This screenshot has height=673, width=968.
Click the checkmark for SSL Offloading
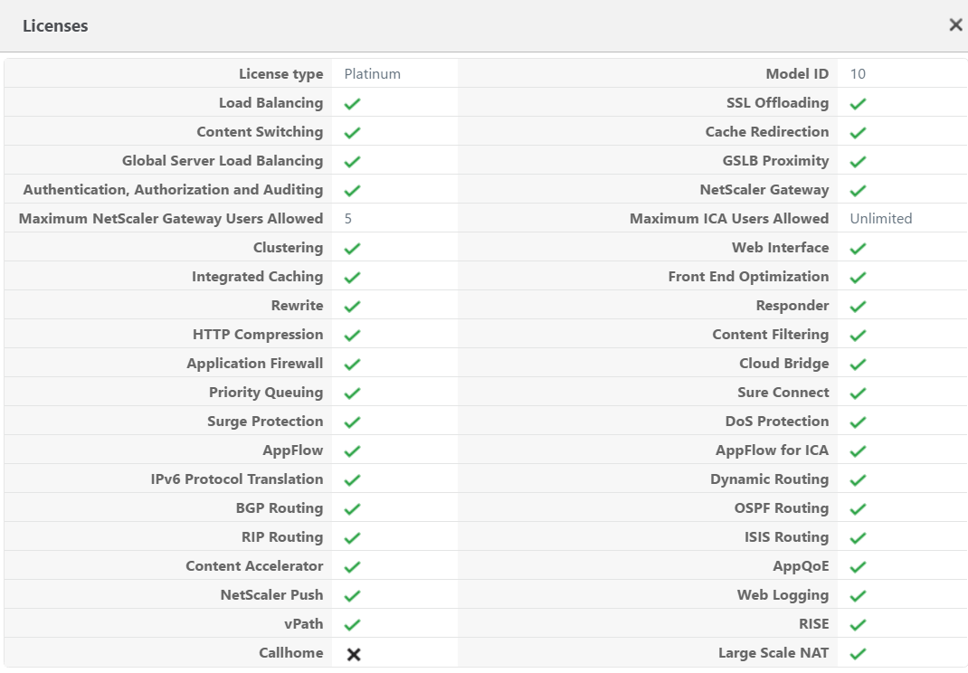[x=859, y=104]
